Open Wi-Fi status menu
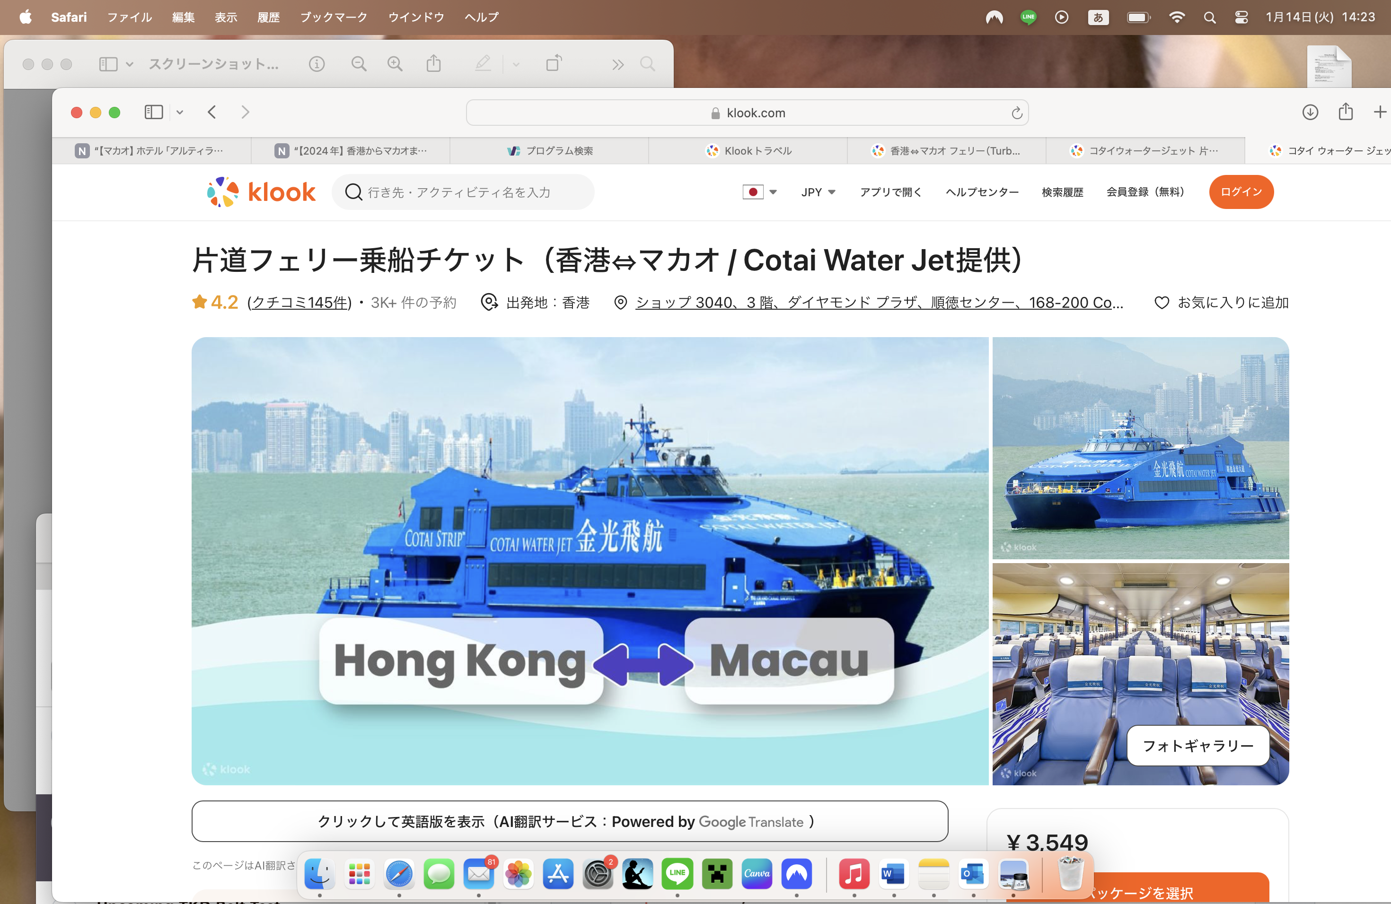1391x904 pixels. (x=1177, y=17)
